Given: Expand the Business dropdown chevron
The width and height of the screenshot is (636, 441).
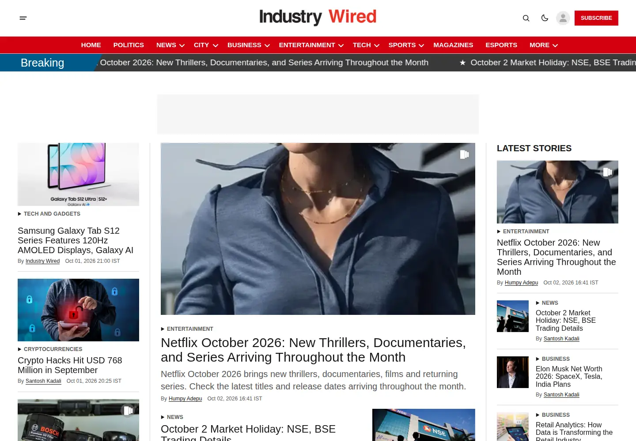Looking at the screenshot, I should (267, 45).
